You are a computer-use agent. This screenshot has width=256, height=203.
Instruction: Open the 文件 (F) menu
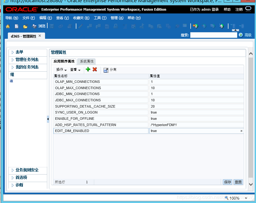coord(29,18)
